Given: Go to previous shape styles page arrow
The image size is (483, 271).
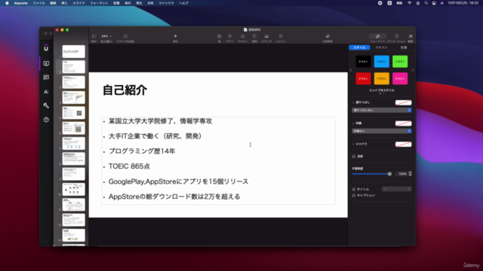Looking at the screenshot, I should point(351,70).
